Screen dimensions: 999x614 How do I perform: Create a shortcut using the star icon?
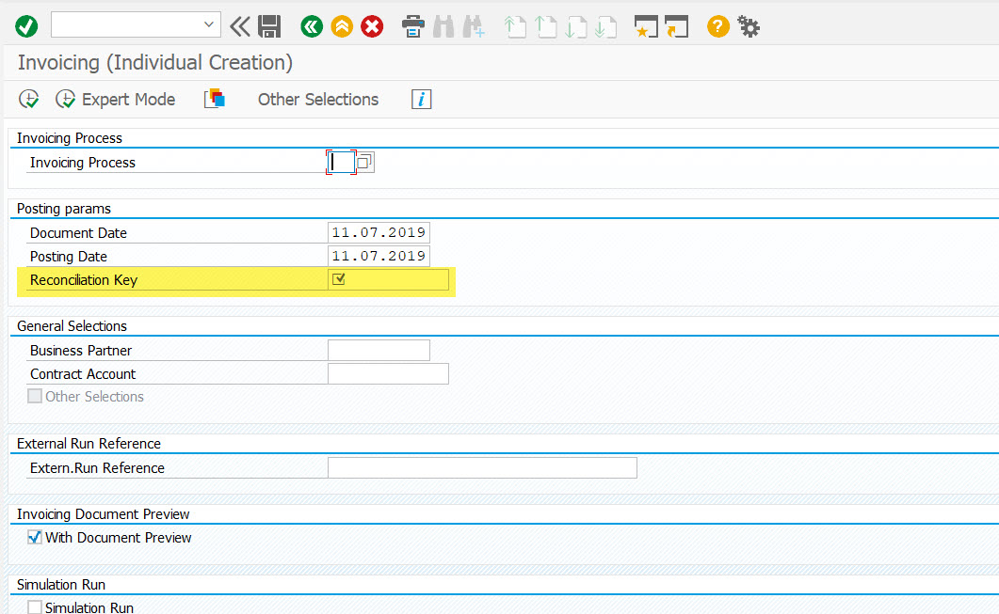[647, 26]
